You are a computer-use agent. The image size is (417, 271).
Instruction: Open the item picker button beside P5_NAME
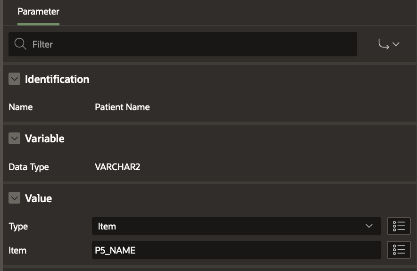click(399, 250)
